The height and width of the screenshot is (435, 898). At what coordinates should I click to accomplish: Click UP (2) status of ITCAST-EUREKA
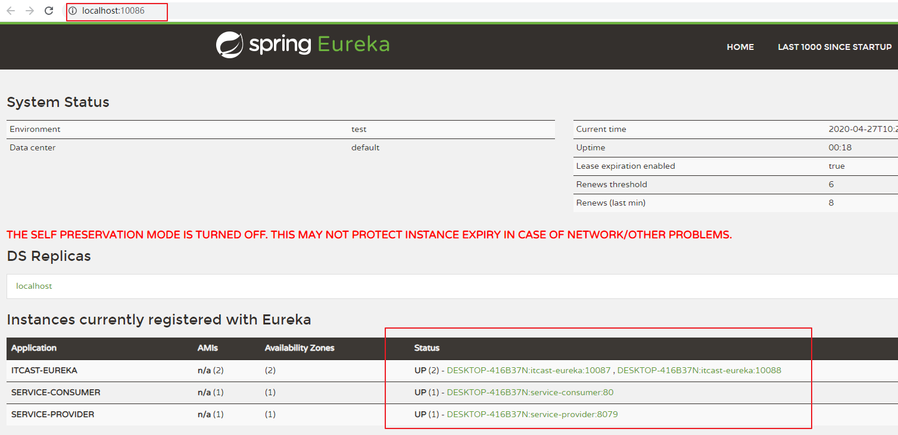(x=426, y=370)
